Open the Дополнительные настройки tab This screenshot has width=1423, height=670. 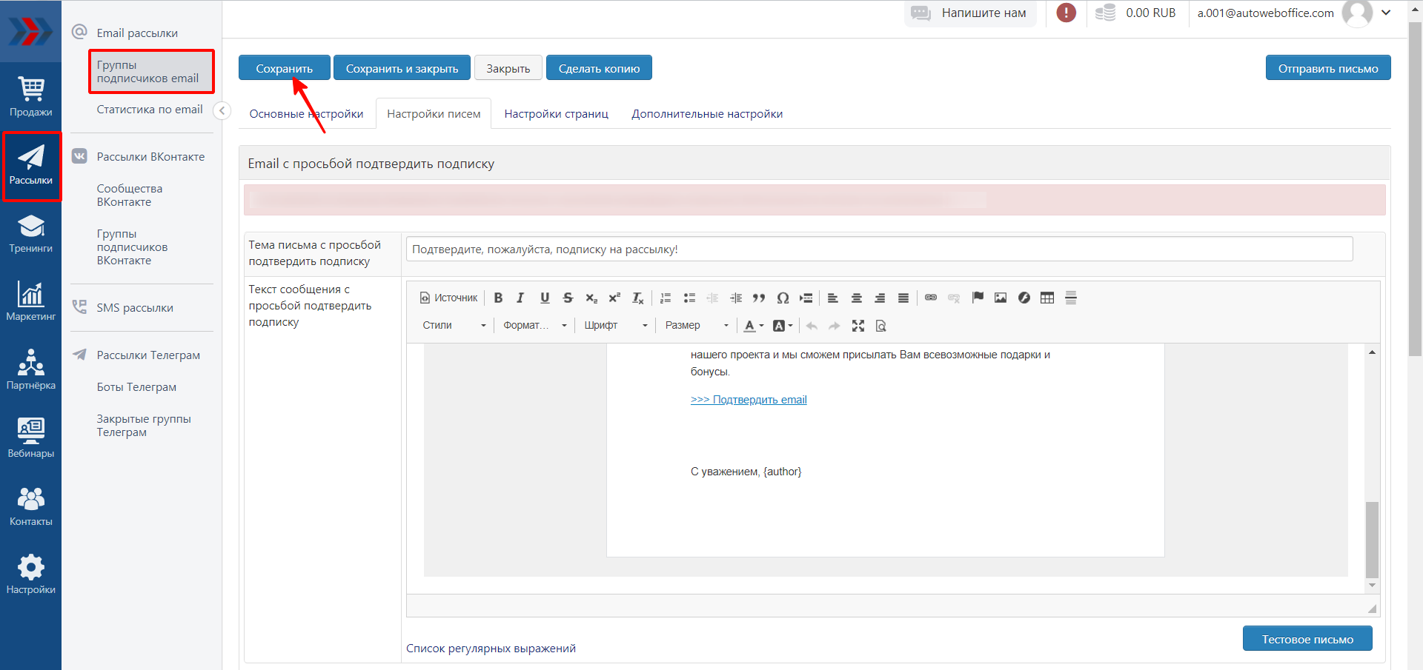706,114
